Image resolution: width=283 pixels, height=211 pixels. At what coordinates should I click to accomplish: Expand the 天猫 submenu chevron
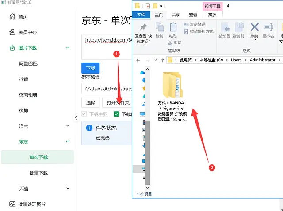point(68,188)
